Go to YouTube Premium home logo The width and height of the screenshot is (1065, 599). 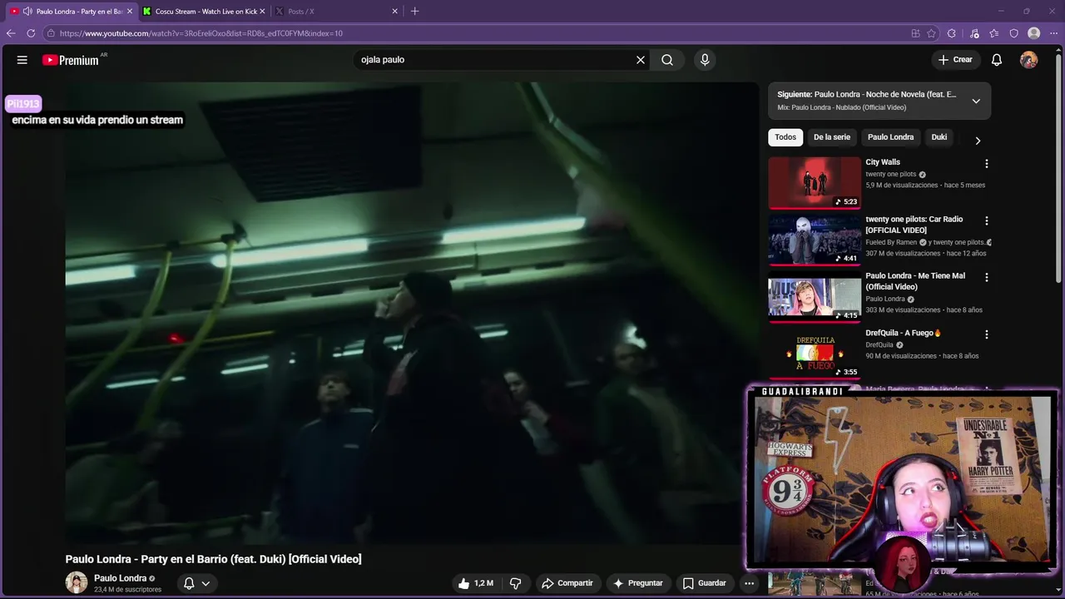click(71, 60)
